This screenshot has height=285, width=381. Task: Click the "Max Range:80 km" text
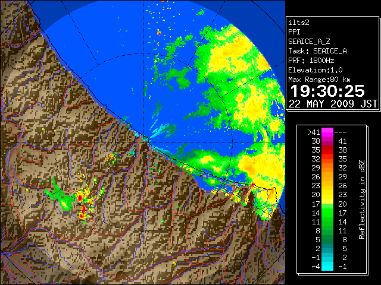click(319, 80)
